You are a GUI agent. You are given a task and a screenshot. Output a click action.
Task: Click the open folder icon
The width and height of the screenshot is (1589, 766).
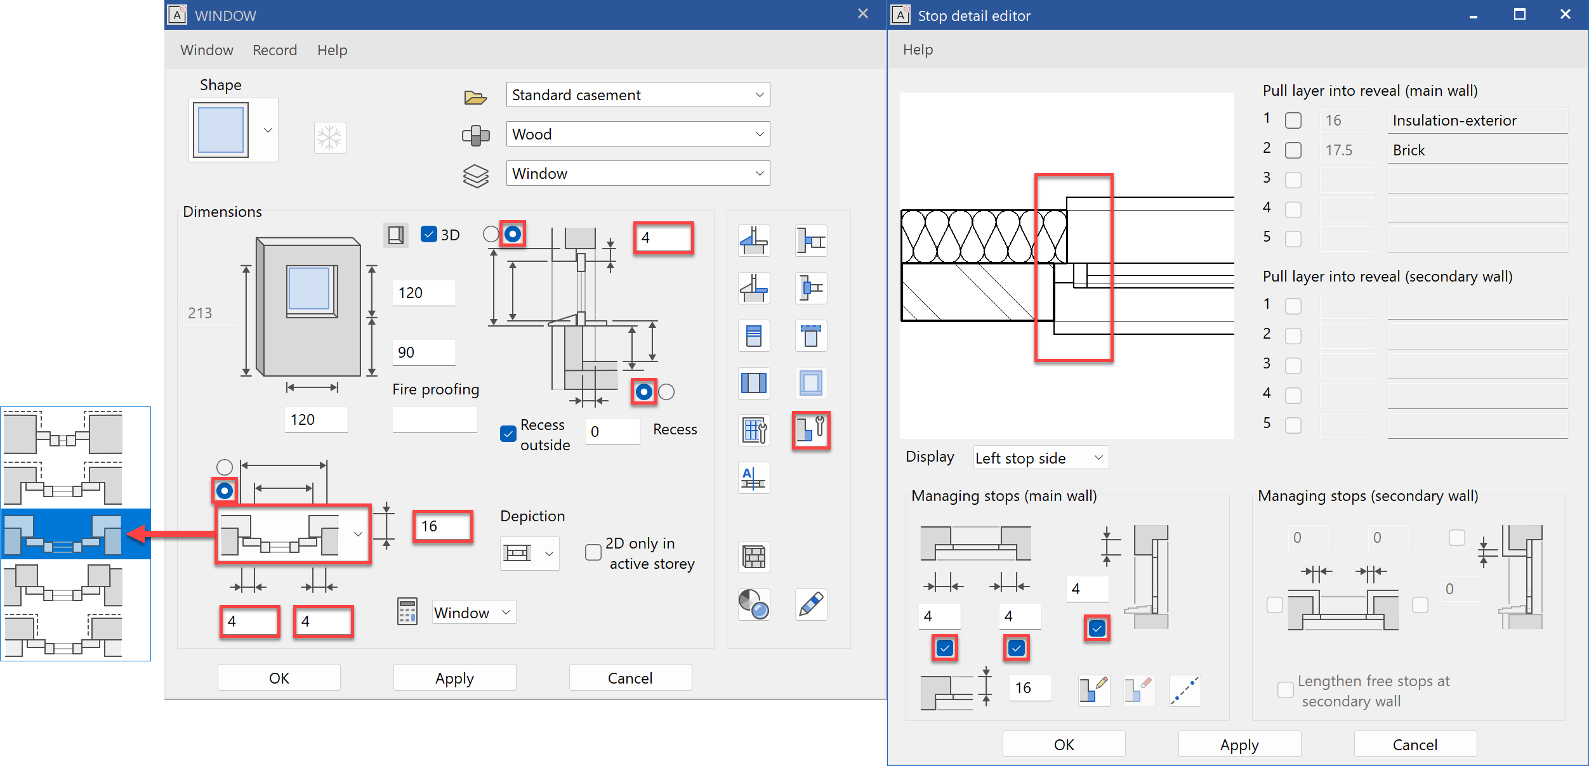(475, 96)
